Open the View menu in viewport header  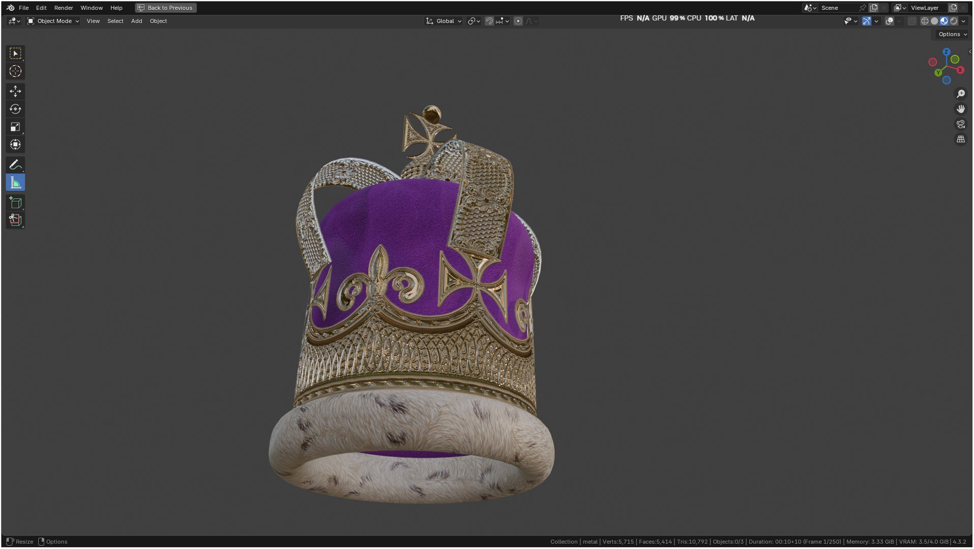click(x=93, y=21)
